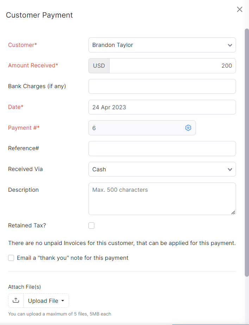Click the X to dismiss Customer Payment
249x325 pixels.
[239, 10]
